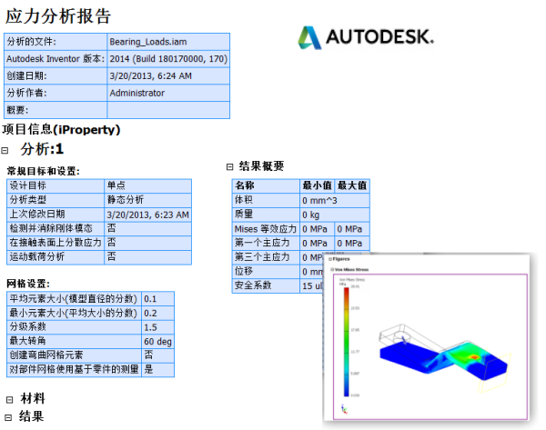Viewport: 546px width, 430px height.
Task: Click the stress color legend bar
Action: 347,342
